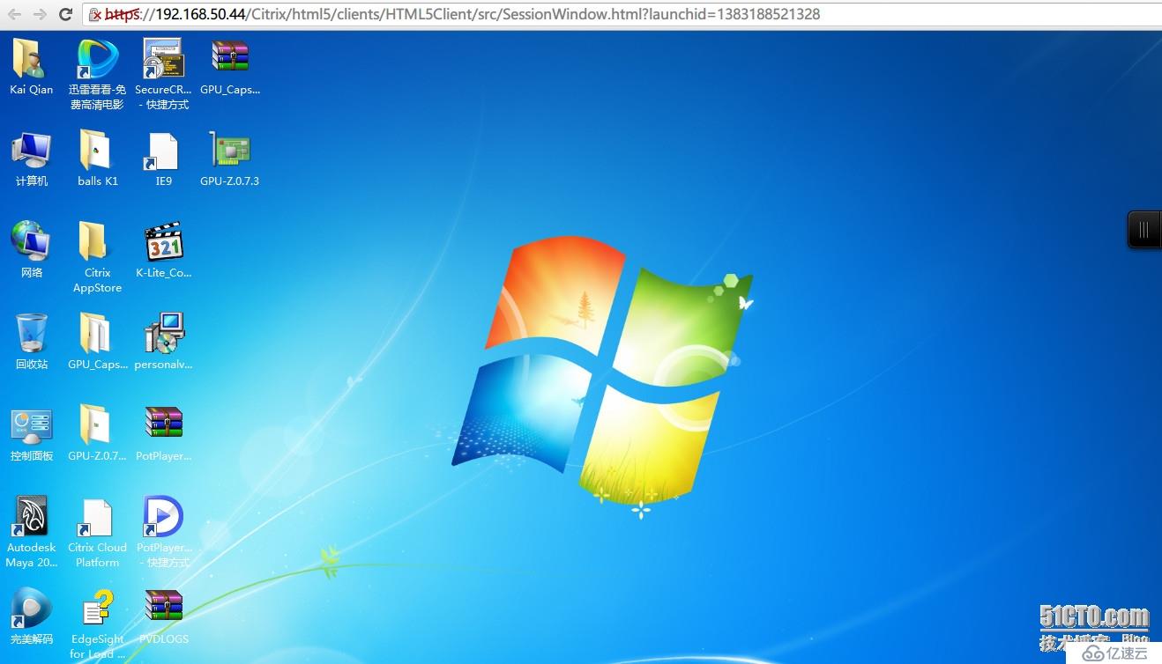Image resolution: width=1162 pixels, height=664 pixels.
Task: Open the GPU-Z.0.7 folder
Action: pos(95,424)
